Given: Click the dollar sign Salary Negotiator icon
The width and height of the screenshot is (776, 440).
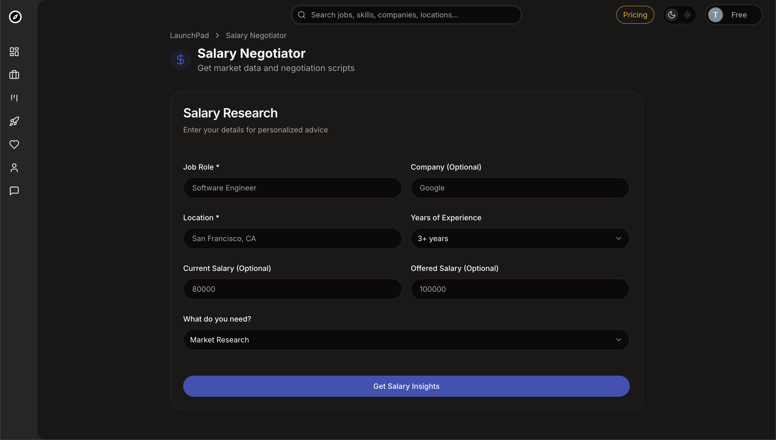Looking at the screenshot, I should click(x=181, y=60).
